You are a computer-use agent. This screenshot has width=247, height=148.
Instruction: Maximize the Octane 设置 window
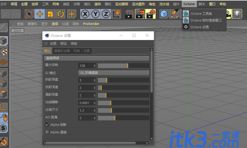[134, 36]
